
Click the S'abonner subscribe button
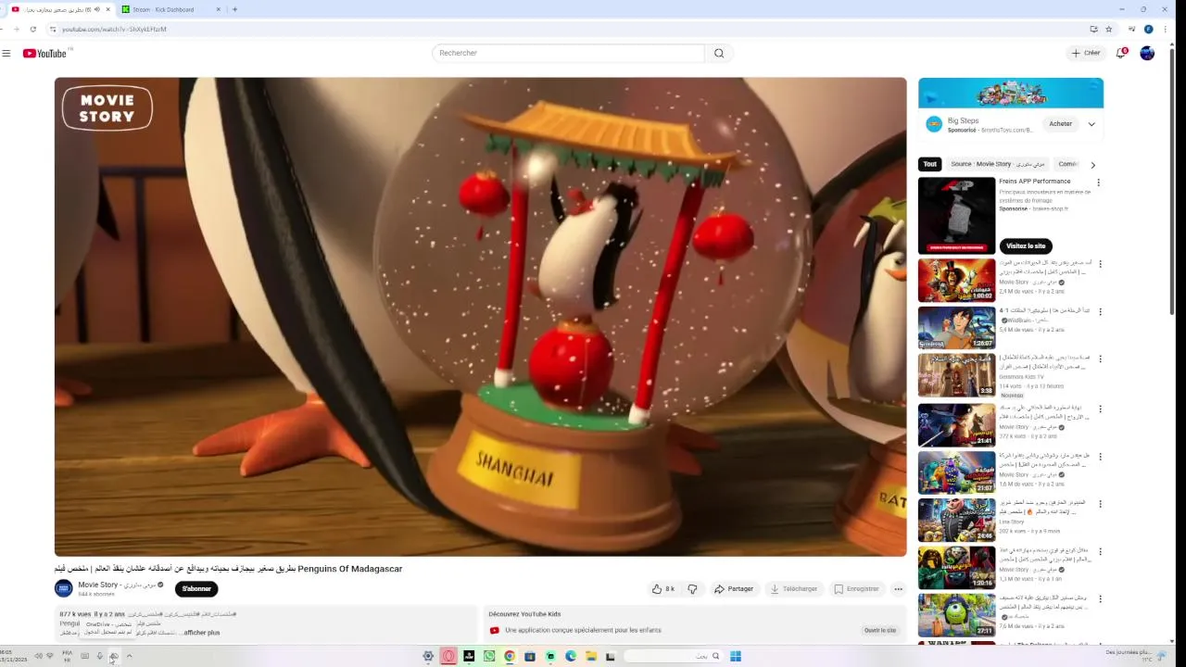[196, 589]
